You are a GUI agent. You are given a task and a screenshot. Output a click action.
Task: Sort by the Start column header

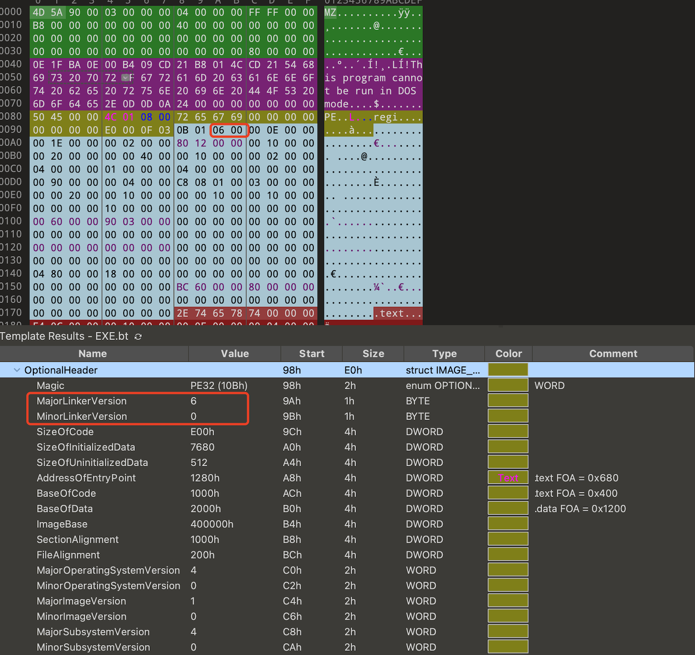click(311, 354)
